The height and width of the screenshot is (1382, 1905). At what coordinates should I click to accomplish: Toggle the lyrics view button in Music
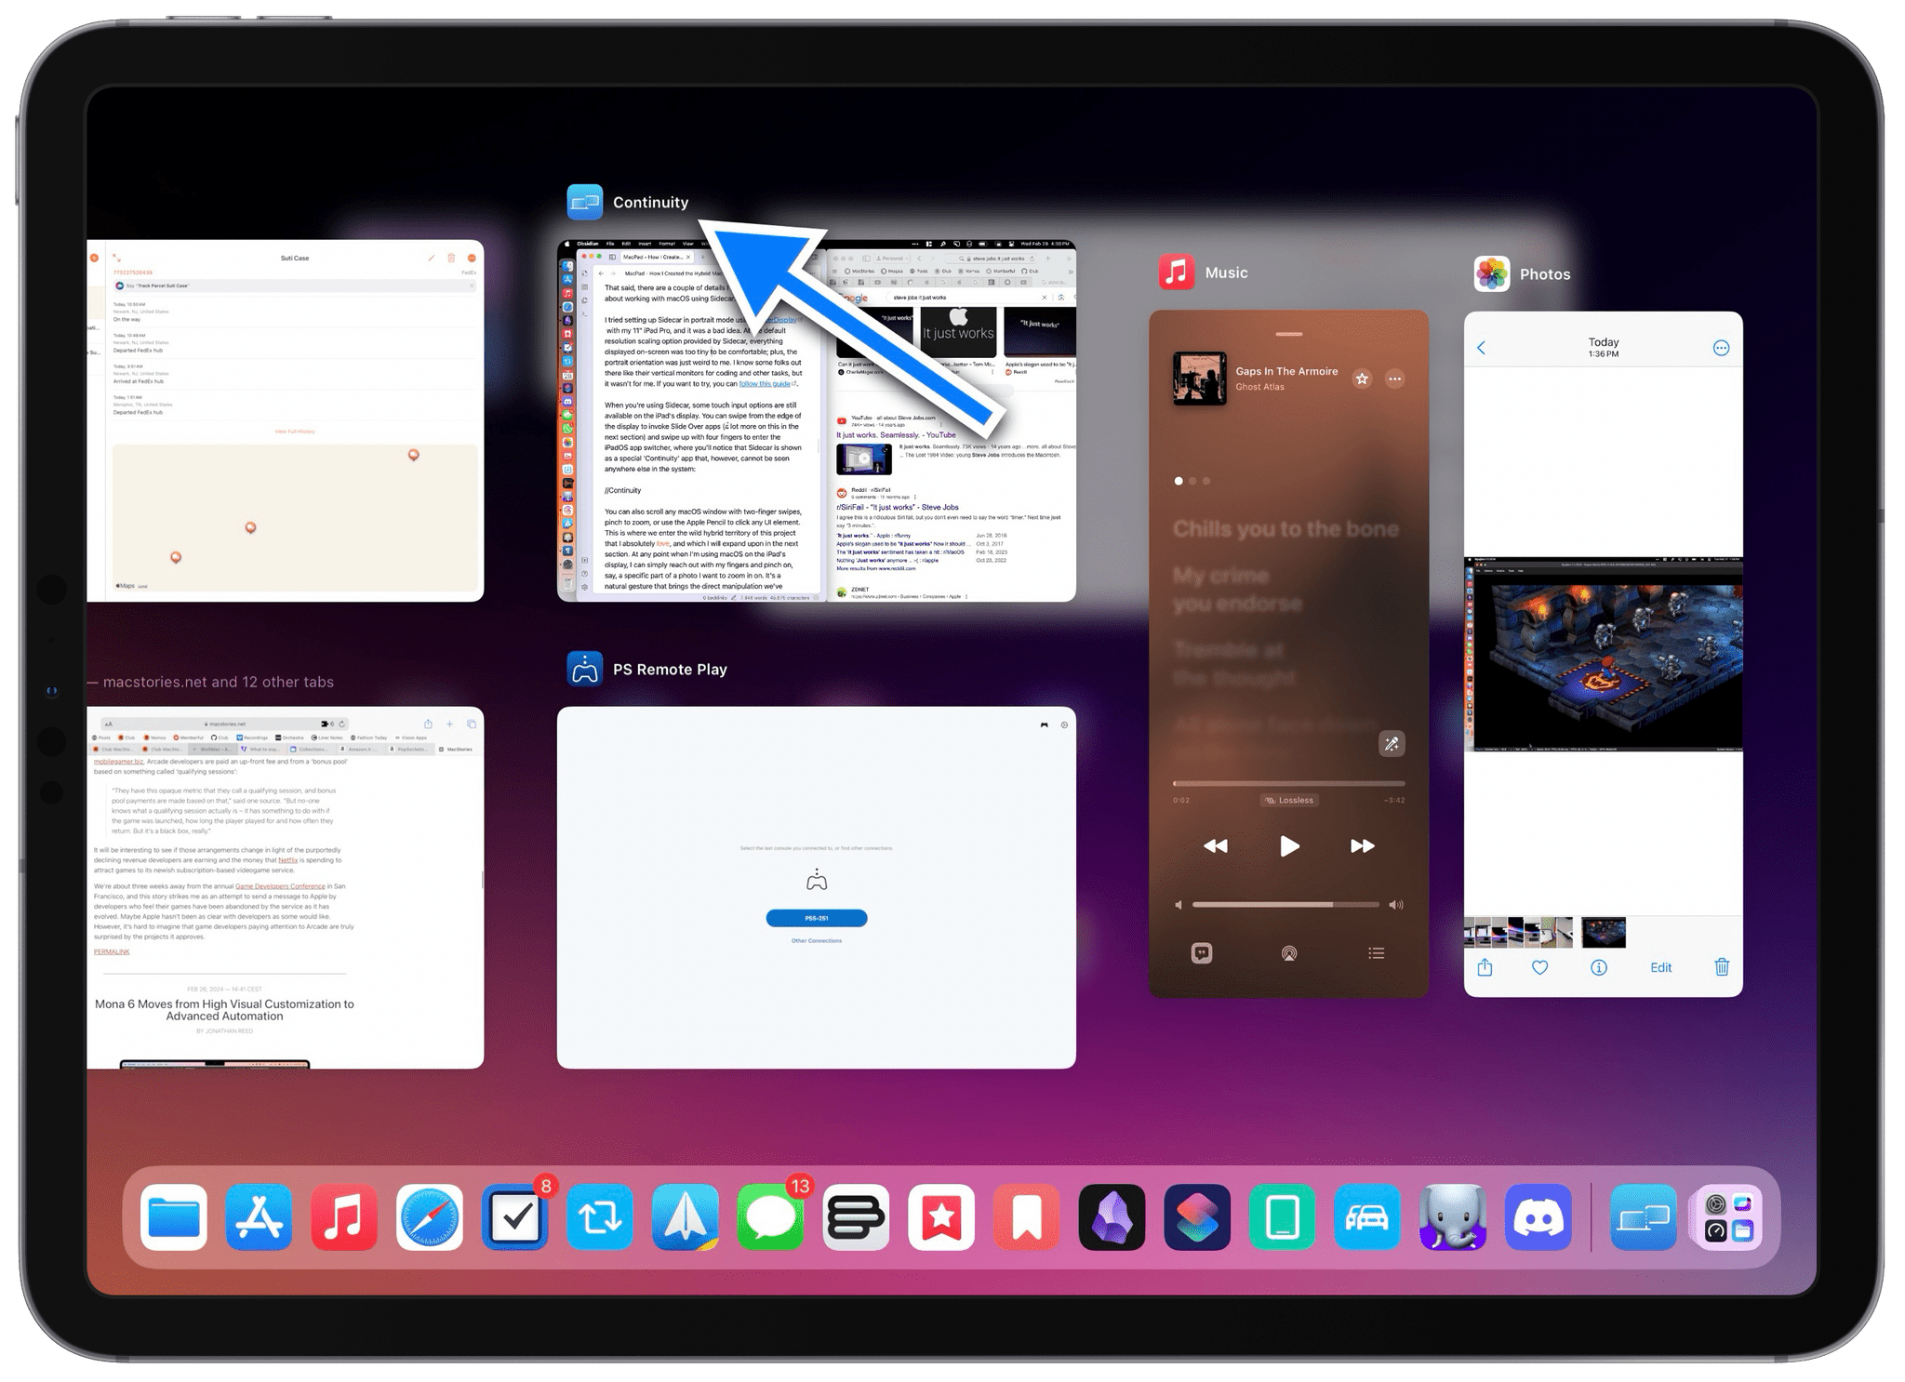coord(1202,953)
